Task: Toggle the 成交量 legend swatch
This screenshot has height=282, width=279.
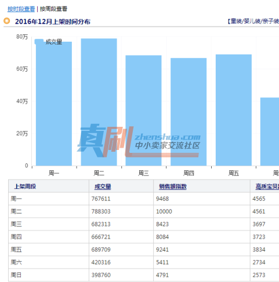Action: coord(39,42)
